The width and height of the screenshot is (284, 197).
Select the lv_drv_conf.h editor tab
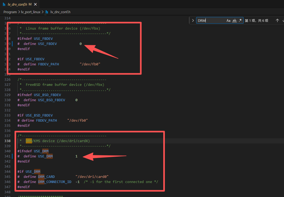click(x=20, y=4)
